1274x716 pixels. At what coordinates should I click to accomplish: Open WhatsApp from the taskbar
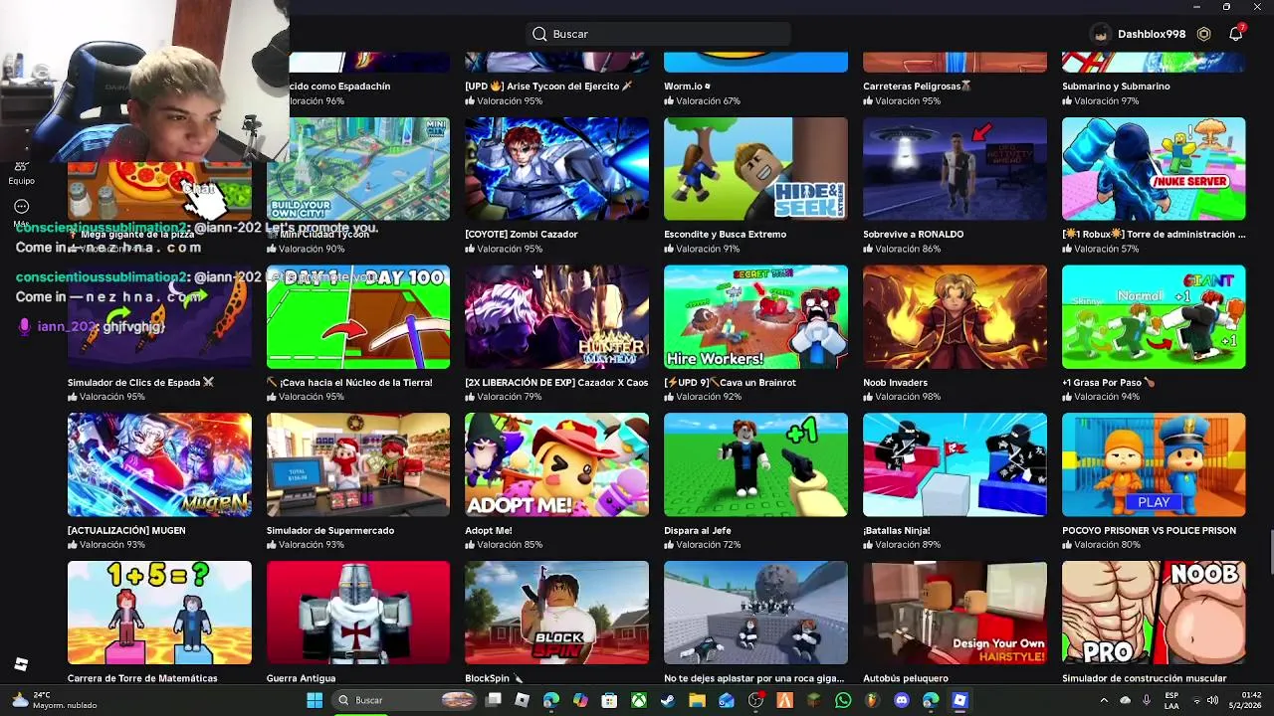(x=843, y=700)
